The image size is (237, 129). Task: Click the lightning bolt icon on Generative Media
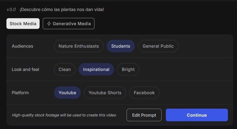pos(49,24)
